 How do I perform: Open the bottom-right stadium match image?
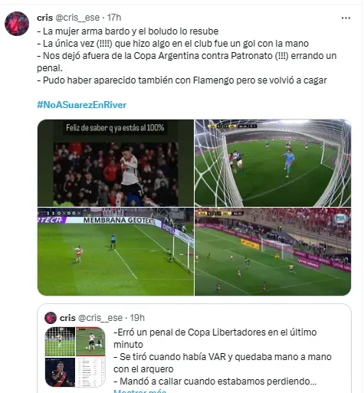tap(273, 251)
